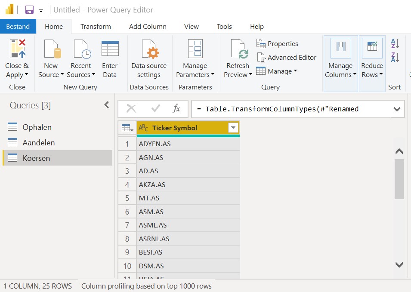Sort ascending with the A-Z icon
The image size is (411, 292).
click(x=395, y=43)
